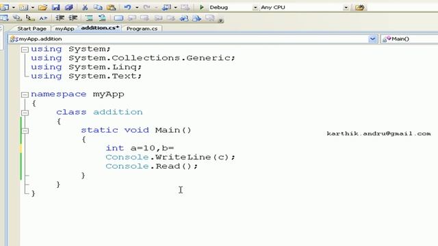
Task: Click the Navigate Backward icon
Action: click(x=167, y=8)
